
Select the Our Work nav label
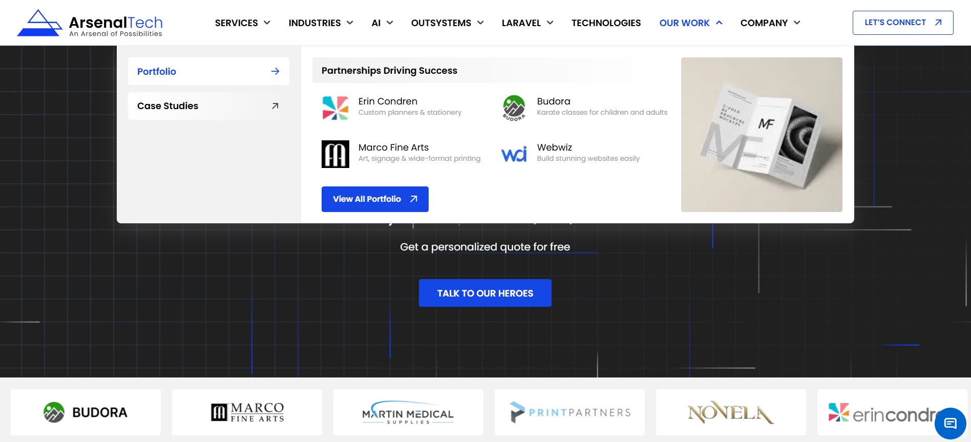pos(684,23)
